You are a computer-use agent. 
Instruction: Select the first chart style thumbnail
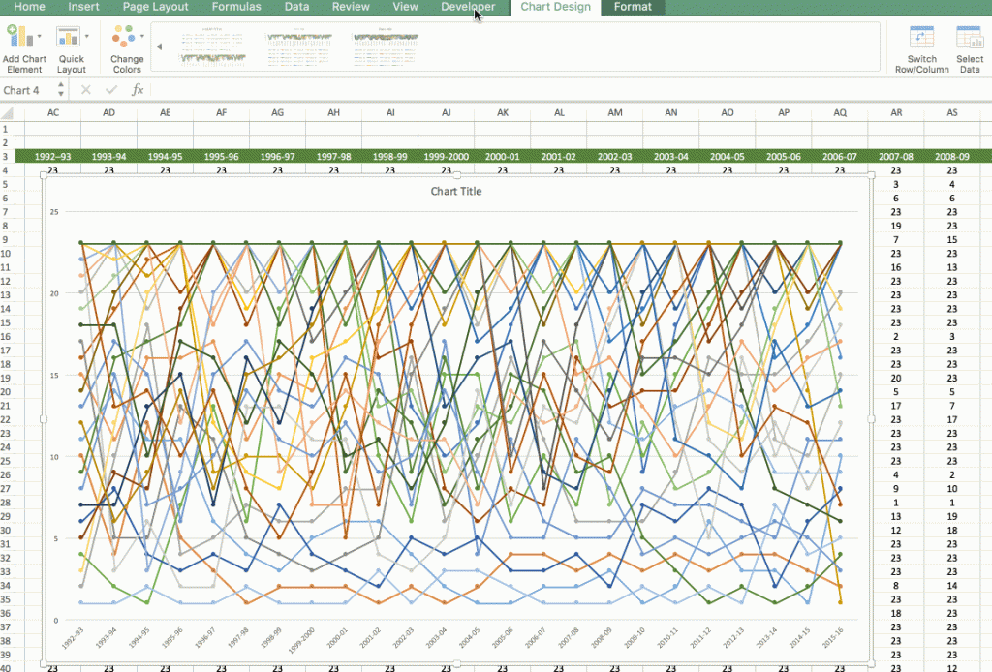(x=210, y=46)
